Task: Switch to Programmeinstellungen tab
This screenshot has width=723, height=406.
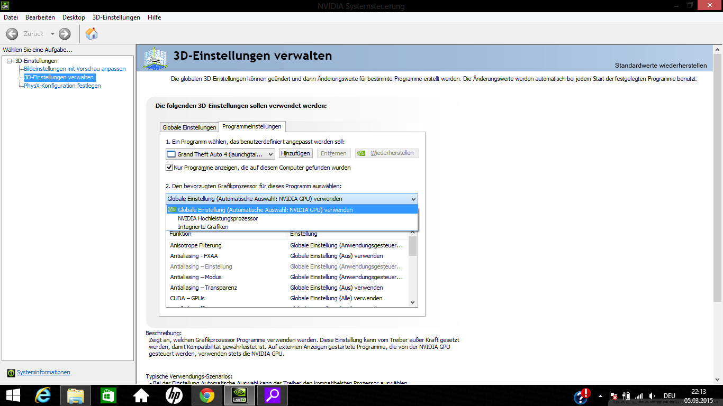Action: point(252,126)
